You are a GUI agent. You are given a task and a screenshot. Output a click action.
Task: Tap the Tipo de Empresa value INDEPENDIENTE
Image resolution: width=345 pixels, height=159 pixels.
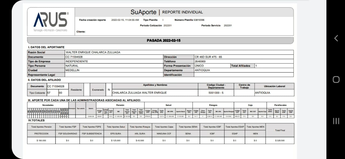click(x=77, y=61)
